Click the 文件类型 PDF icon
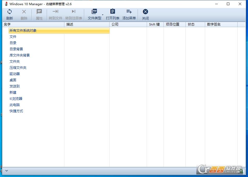248x177 pixels. (x=94, y=12)
